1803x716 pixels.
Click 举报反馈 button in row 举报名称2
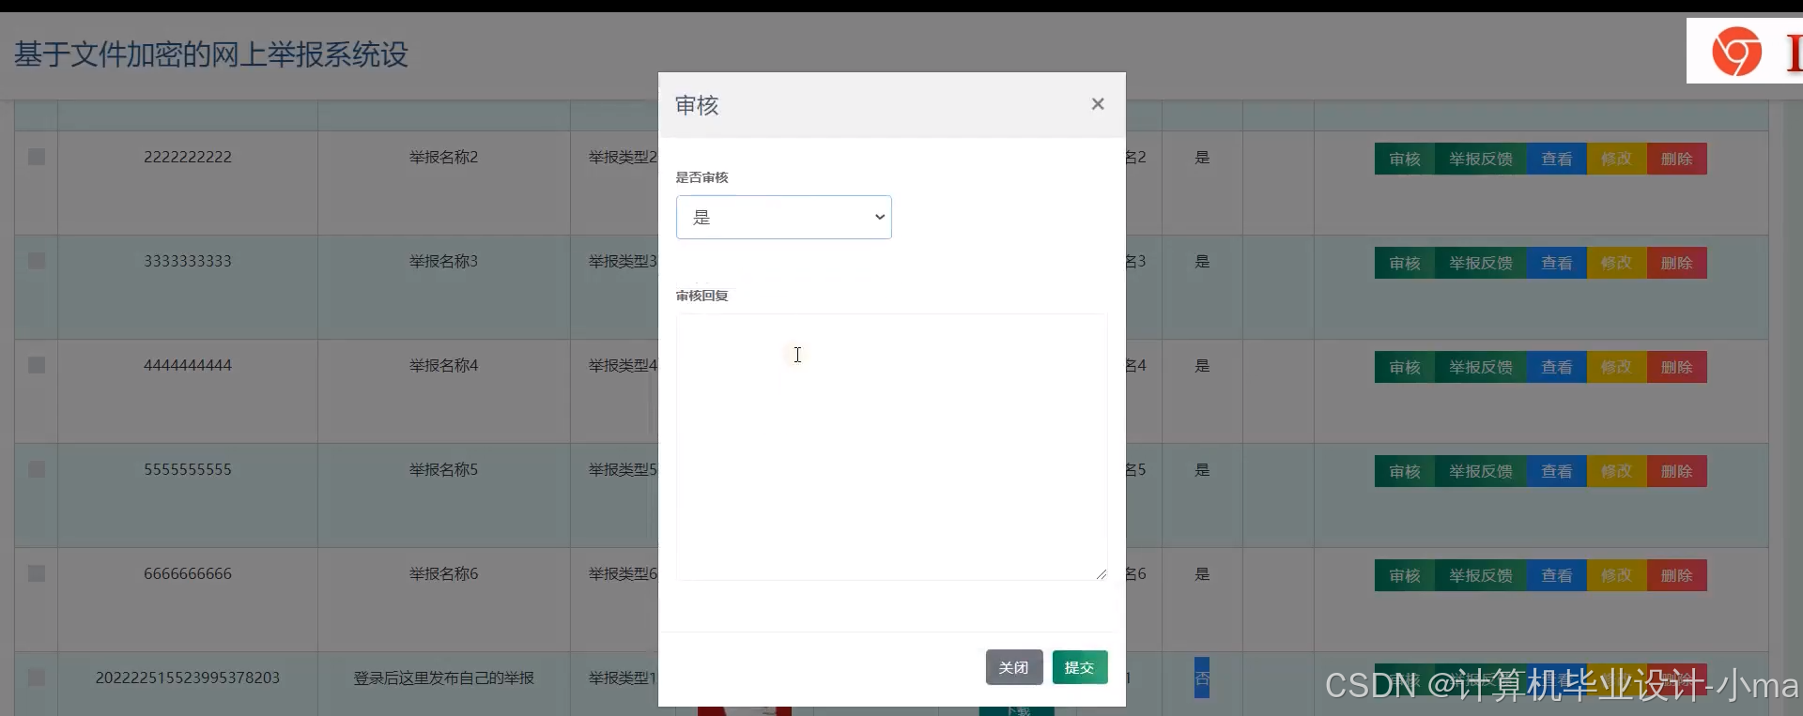1481,160
